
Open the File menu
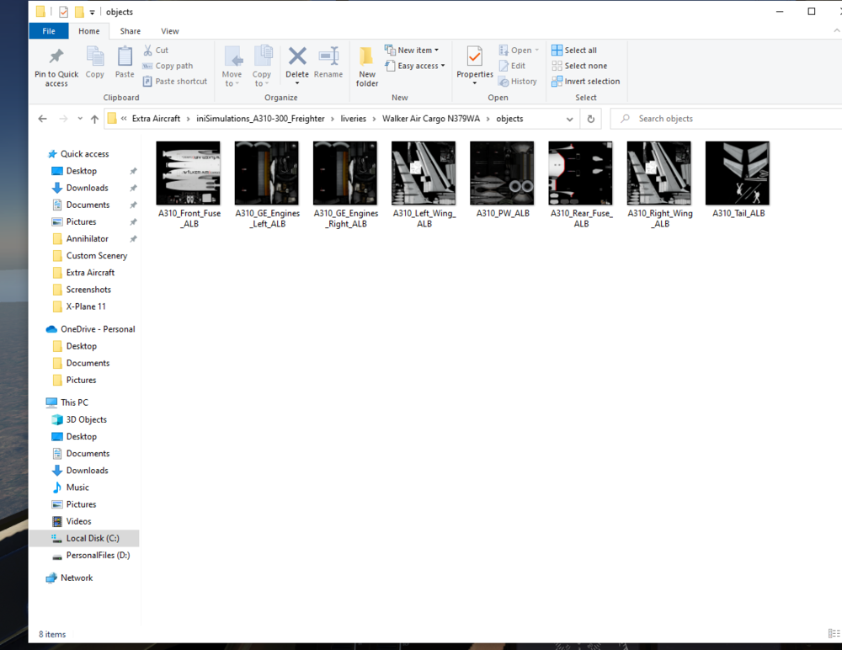coord(49,30)
